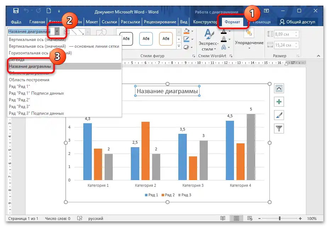The image size is (329, 227).
Task: Undo the last action
Action: click(x=26, y=11)
